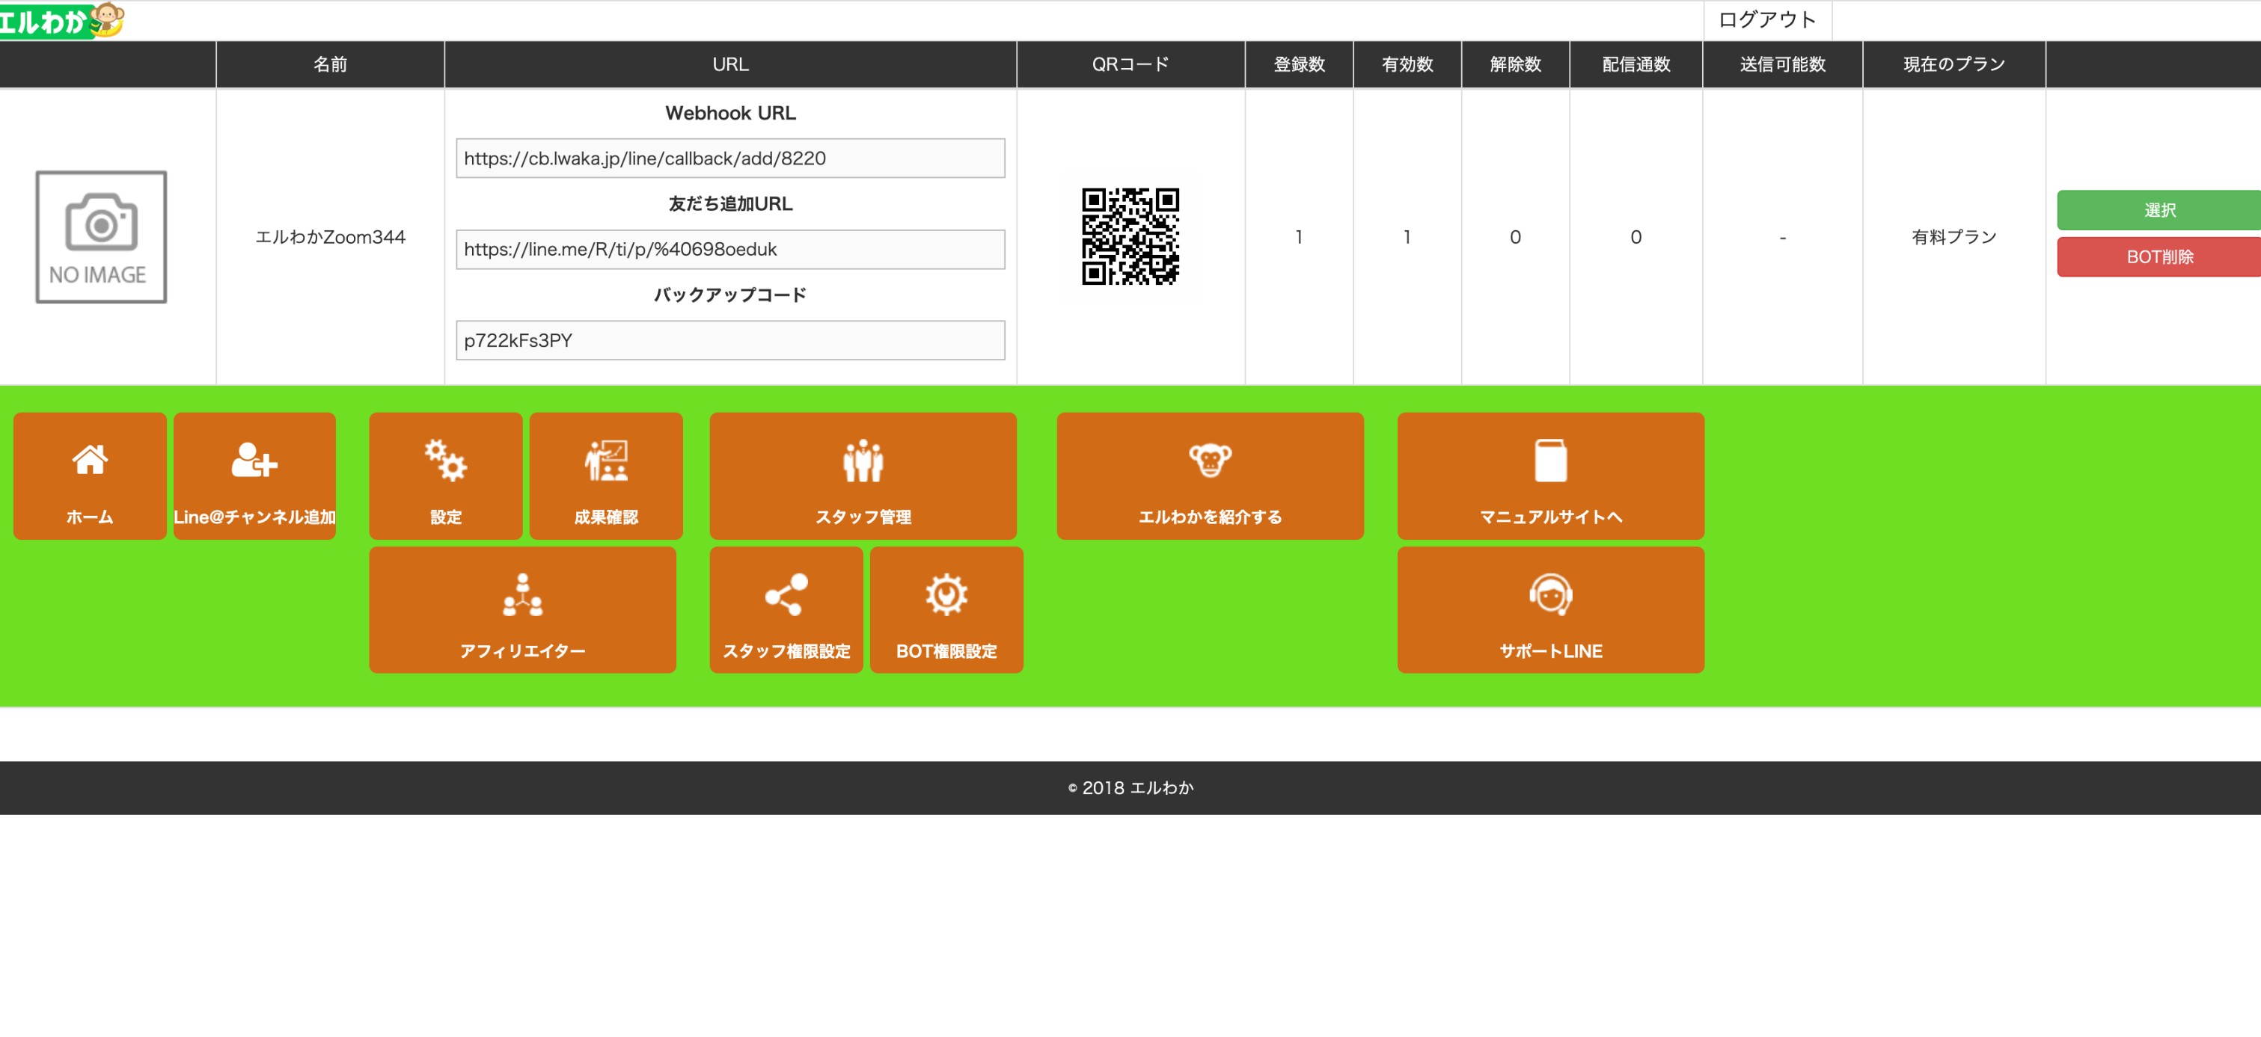Click the QR code image
Image resolution: width=2261 pixels, height=1037 pixels.
(x=1130, y=236)
